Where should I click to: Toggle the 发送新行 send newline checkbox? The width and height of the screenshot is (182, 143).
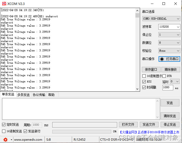point(25,131)
